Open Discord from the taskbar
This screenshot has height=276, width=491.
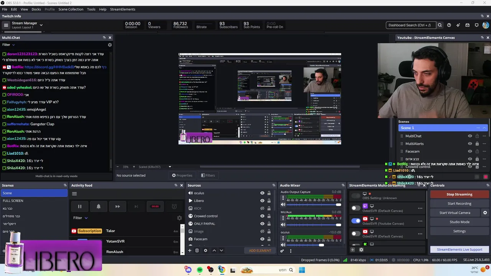[x=188, y=270]
